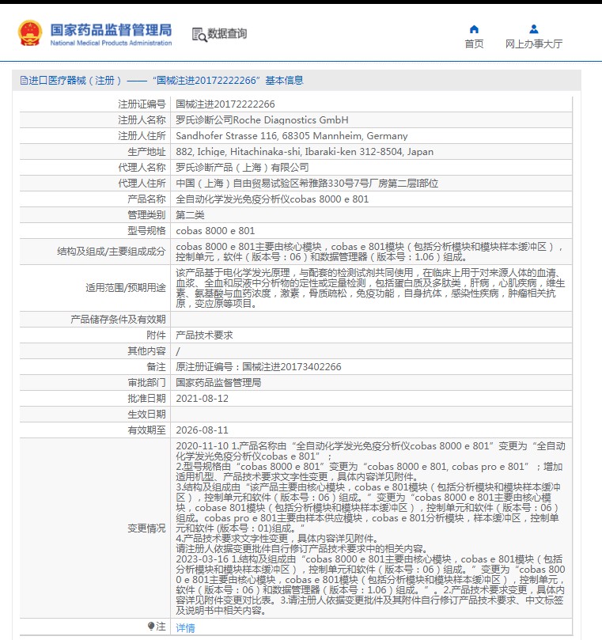Click the 型号规格 row label
The height and width of the screenshot is (640, 602).
pyautogui.click(x=146, y=231)
